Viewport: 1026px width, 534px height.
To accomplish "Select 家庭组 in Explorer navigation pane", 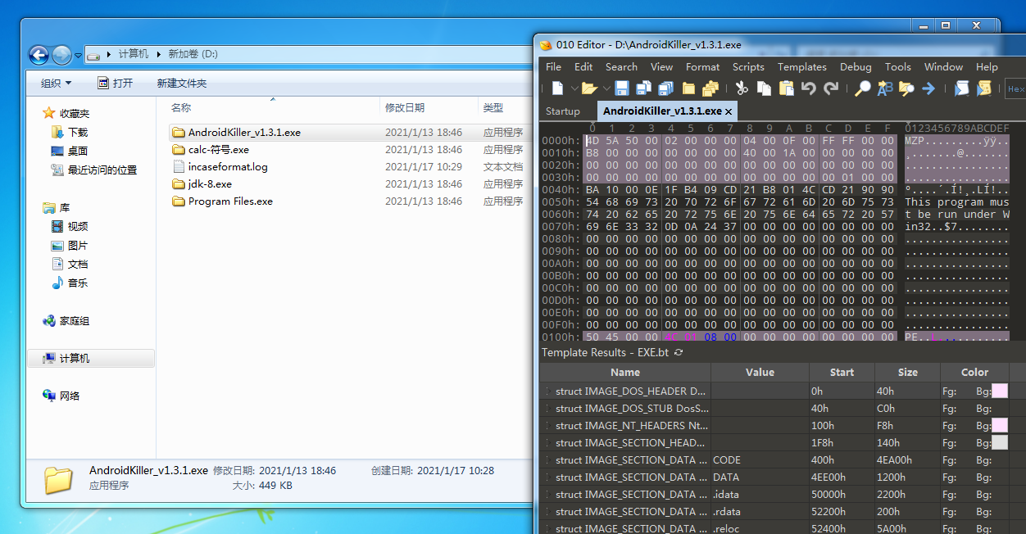I will [74, 321].
